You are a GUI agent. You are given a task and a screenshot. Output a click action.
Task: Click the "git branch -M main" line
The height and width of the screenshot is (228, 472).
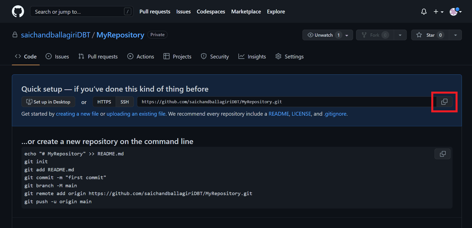click(51, 185)
